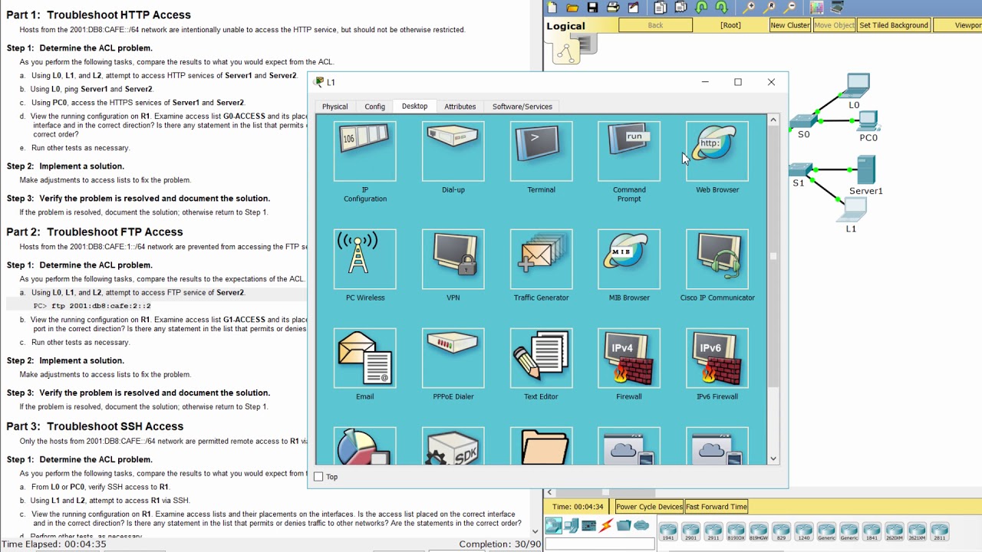Click Set Tiled Background button

point(894,25)
